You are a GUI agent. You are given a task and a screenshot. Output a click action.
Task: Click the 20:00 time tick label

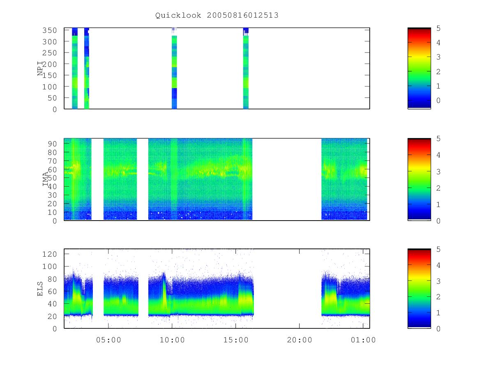[x=299, y=340]
